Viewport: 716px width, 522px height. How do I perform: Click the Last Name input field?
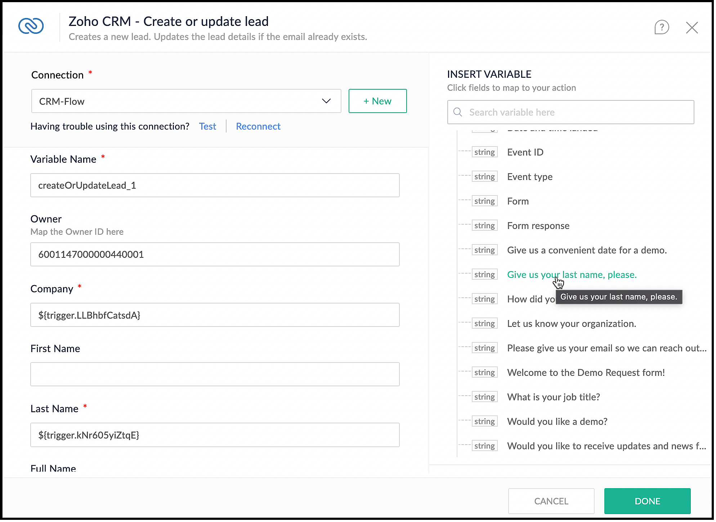click(x=215, y=435)
